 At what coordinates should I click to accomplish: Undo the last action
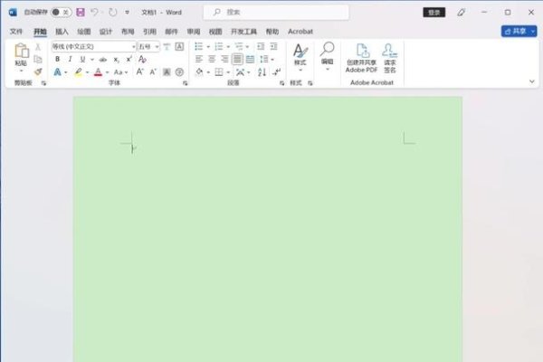coord(94,13)
